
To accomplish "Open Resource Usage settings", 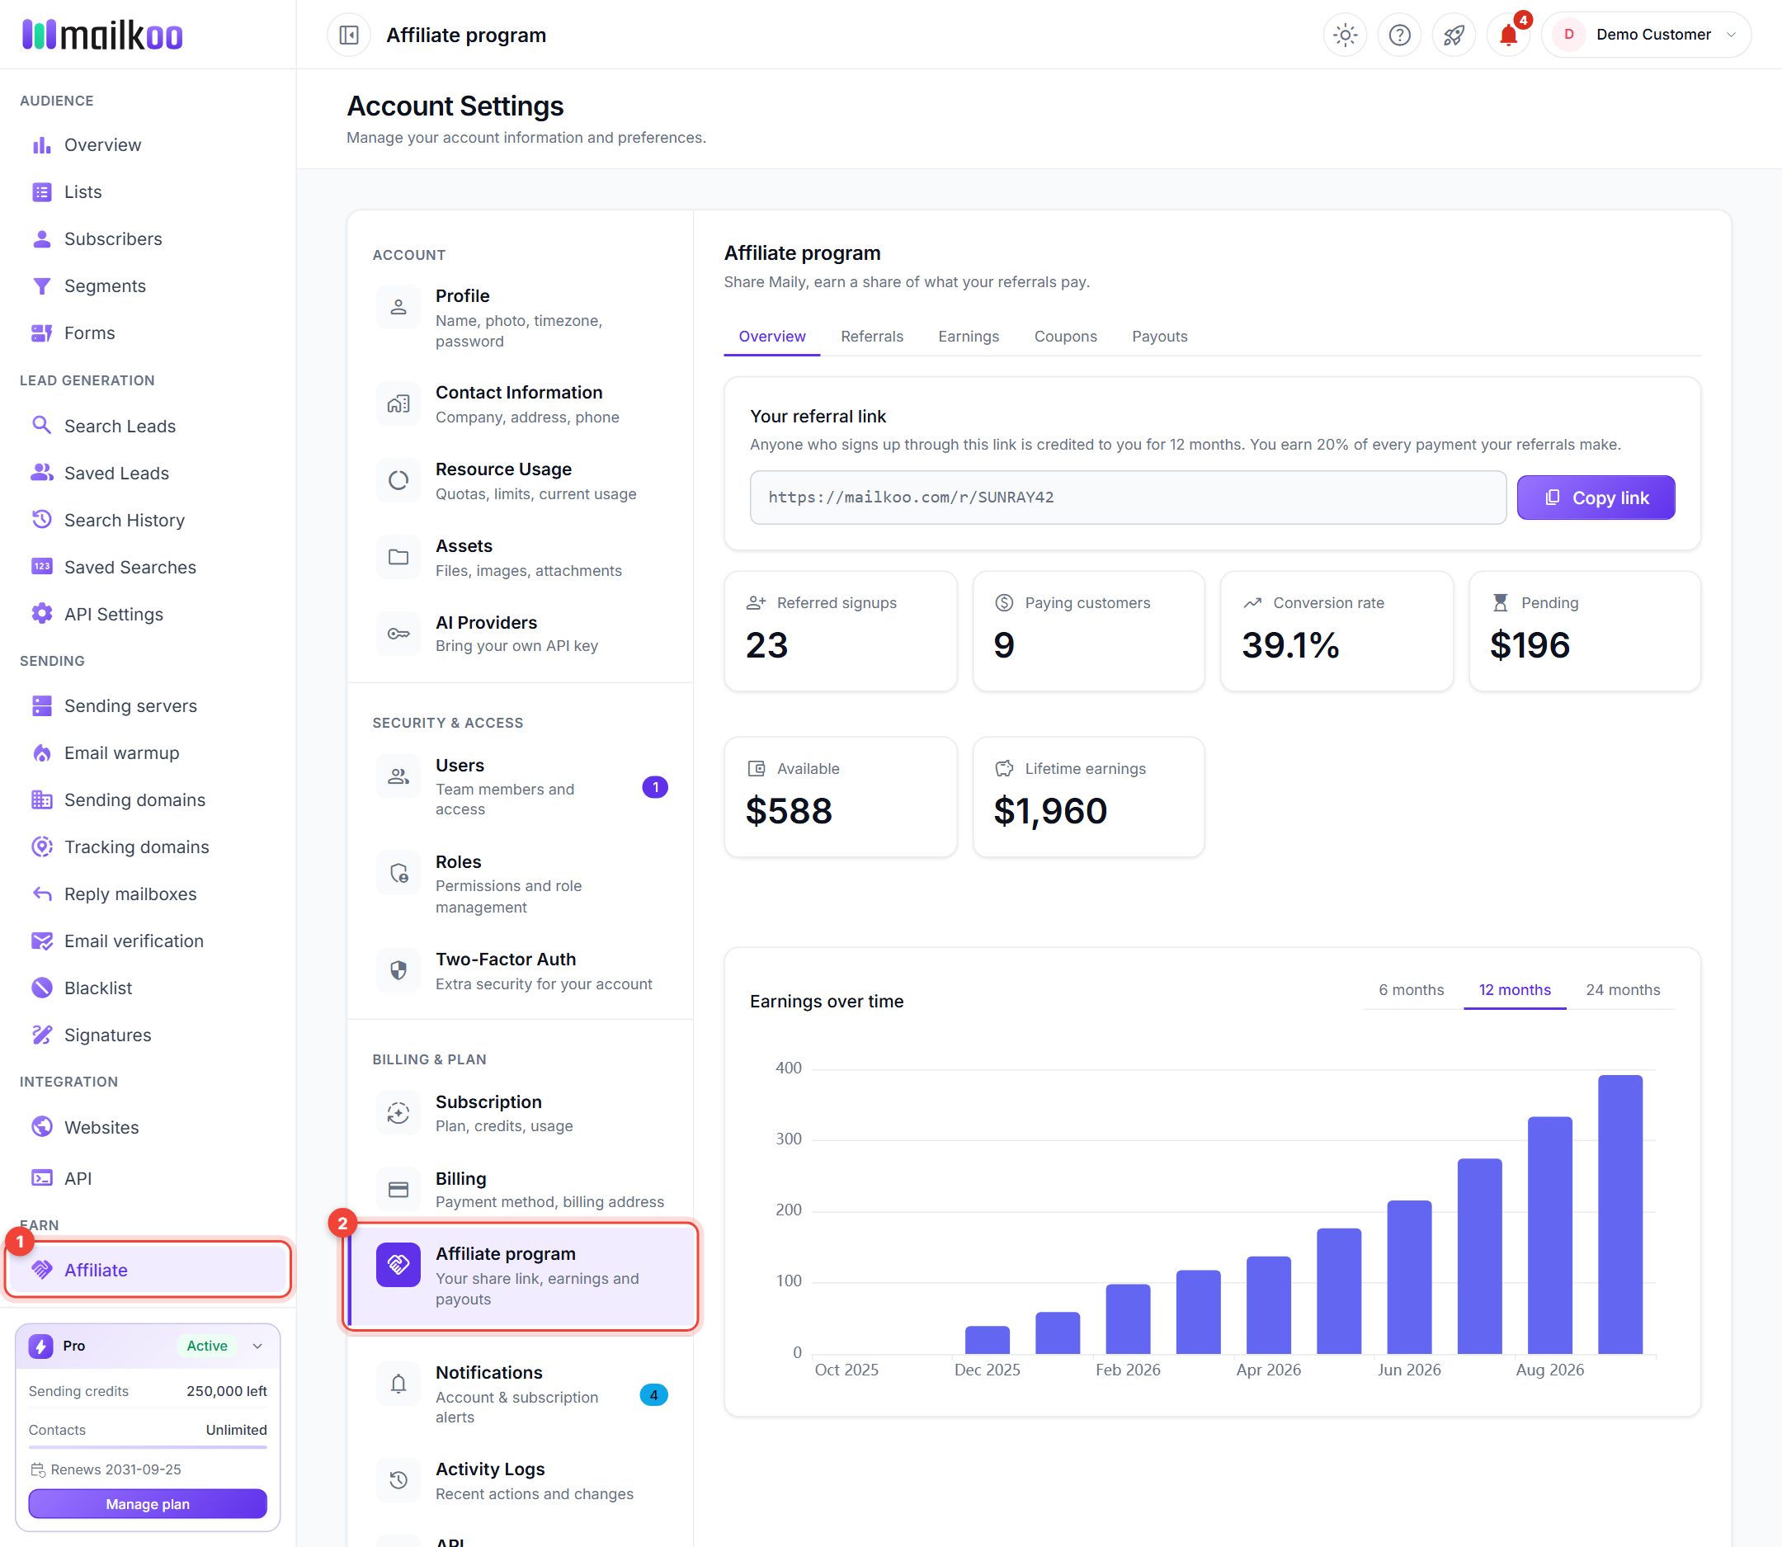I will pos(520,481).
